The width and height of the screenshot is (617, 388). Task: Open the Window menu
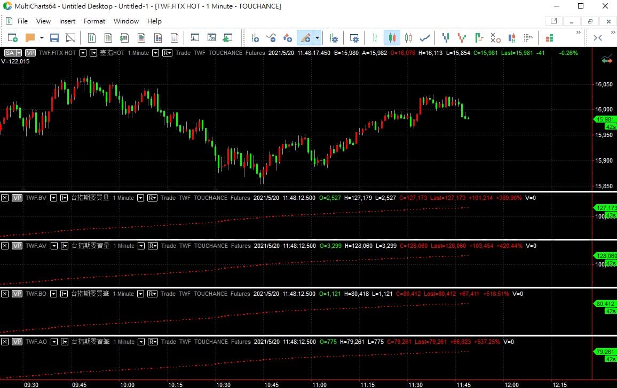pos(126,21)
